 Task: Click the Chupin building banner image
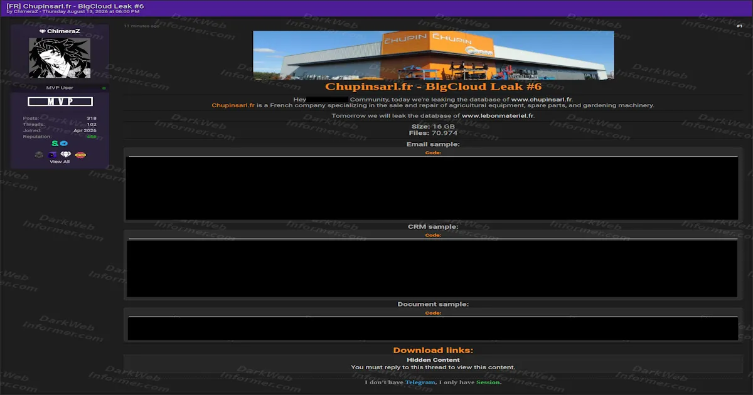[x=434, y=55]
